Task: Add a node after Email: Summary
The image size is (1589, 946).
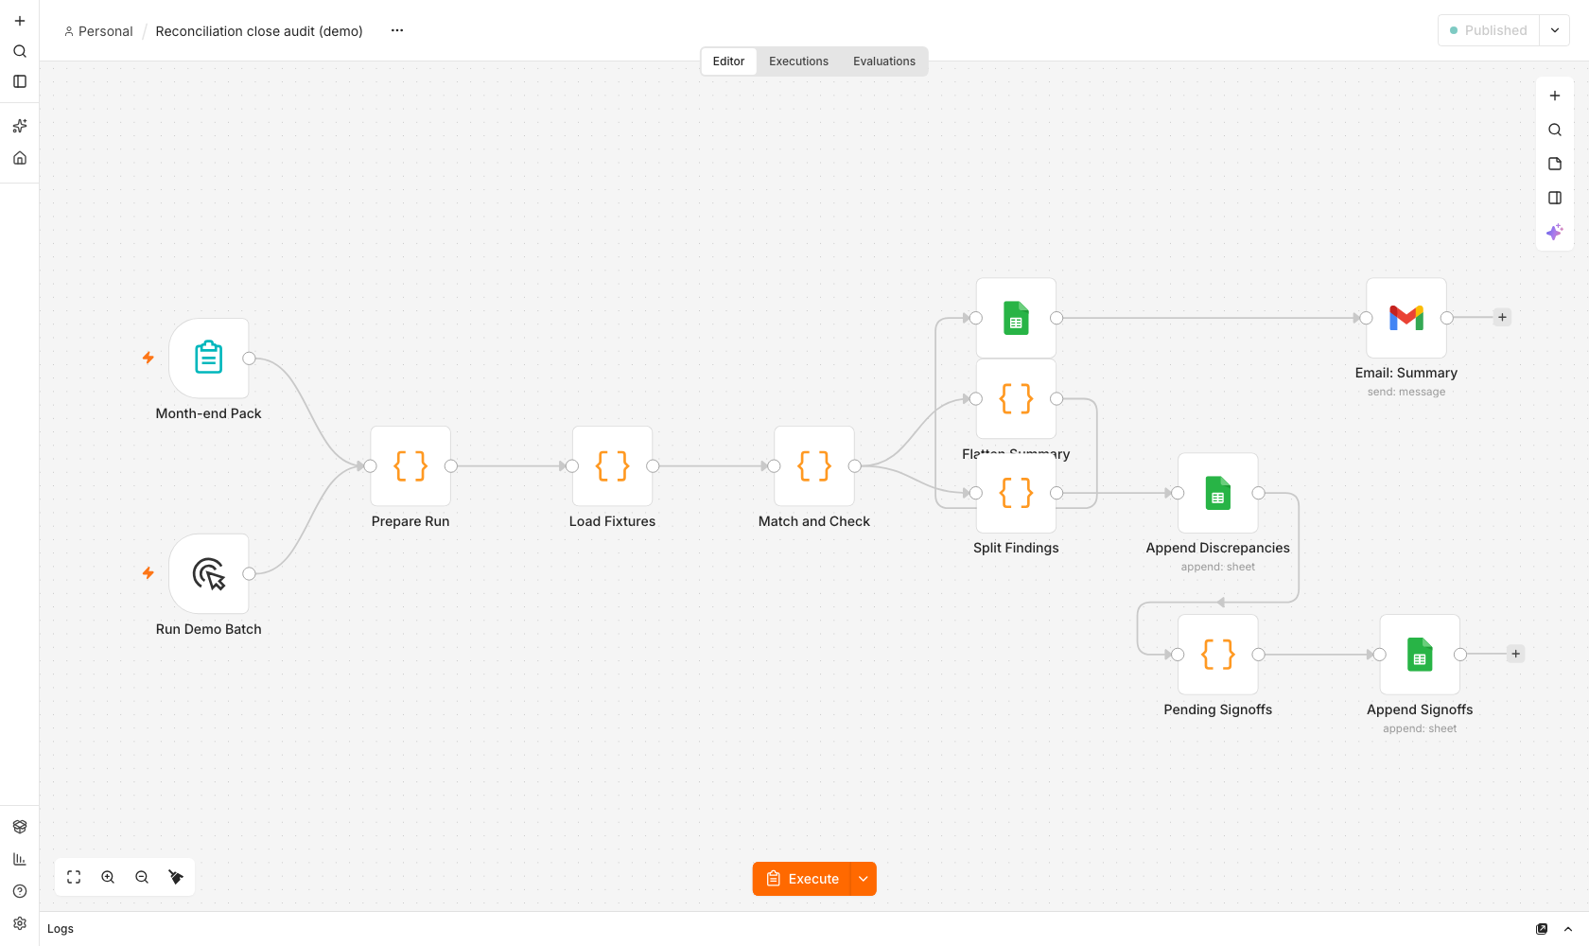Action: click(1502, 318)
